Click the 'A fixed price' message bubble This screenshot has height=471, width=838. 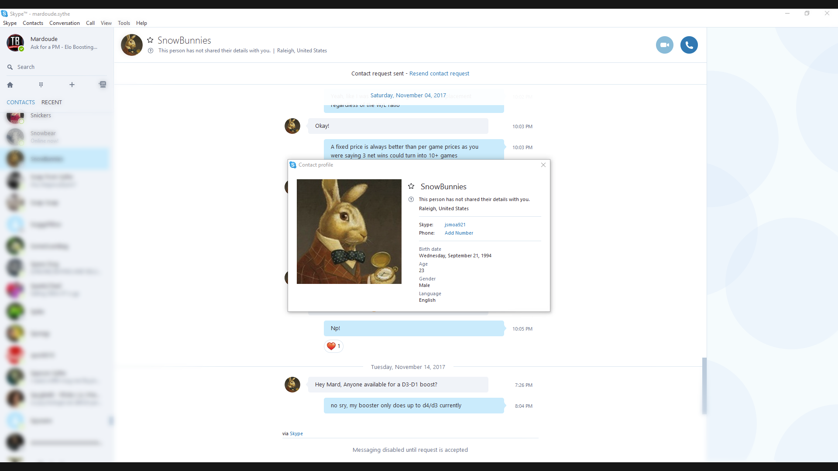click(x=414, y=150)
